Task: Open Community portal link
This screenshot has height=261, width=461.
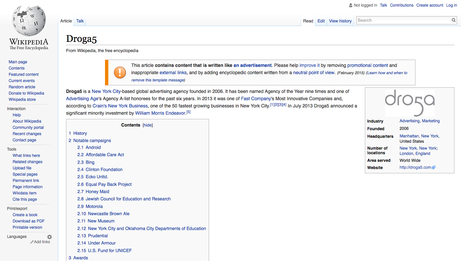Action: pyautogui.click(x=28, y=128)
